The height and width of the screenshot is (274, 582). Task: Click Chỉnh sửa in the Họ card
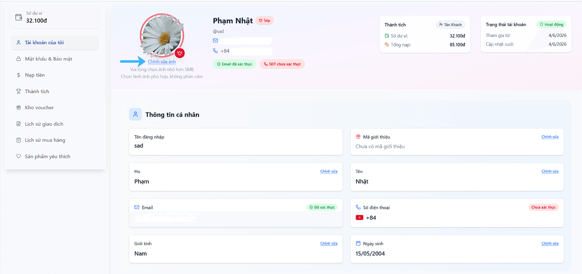329,171
